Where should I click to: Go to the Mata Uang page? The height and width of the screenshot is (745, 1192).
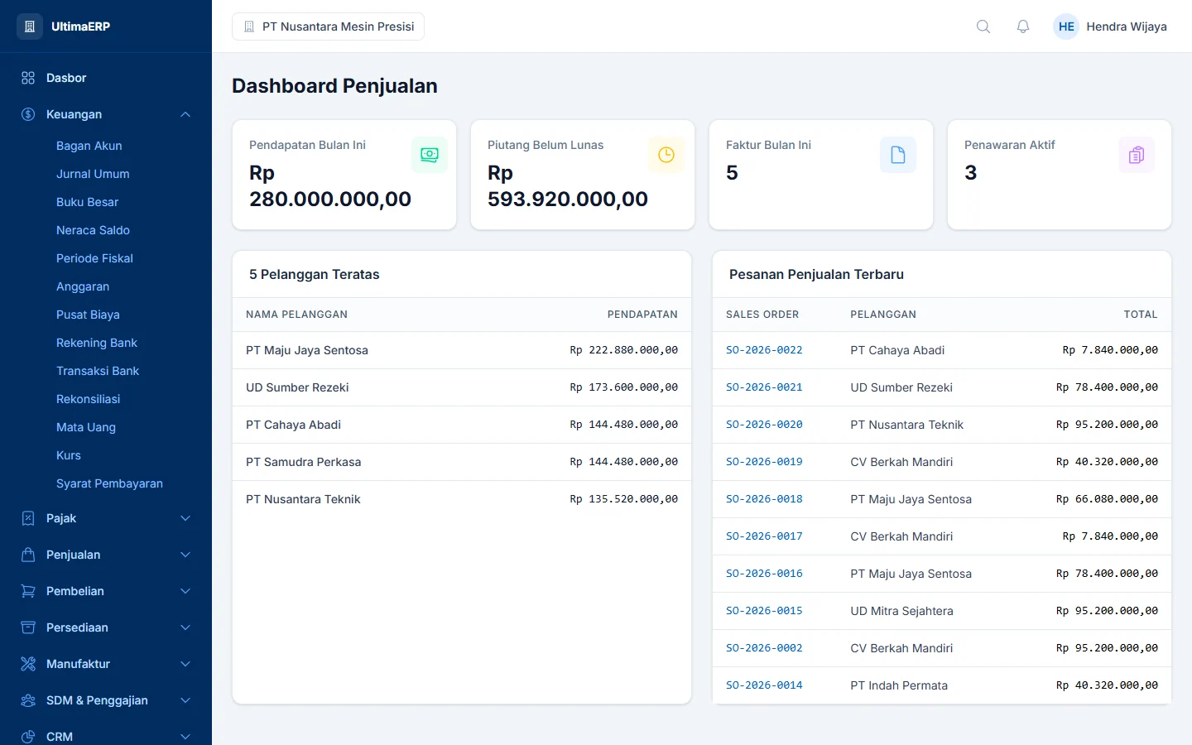pyautogui.click(x=86, y=427)
